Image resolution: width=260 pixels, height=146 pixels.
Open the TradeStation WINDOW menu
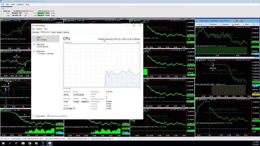[x=20, y=4]
